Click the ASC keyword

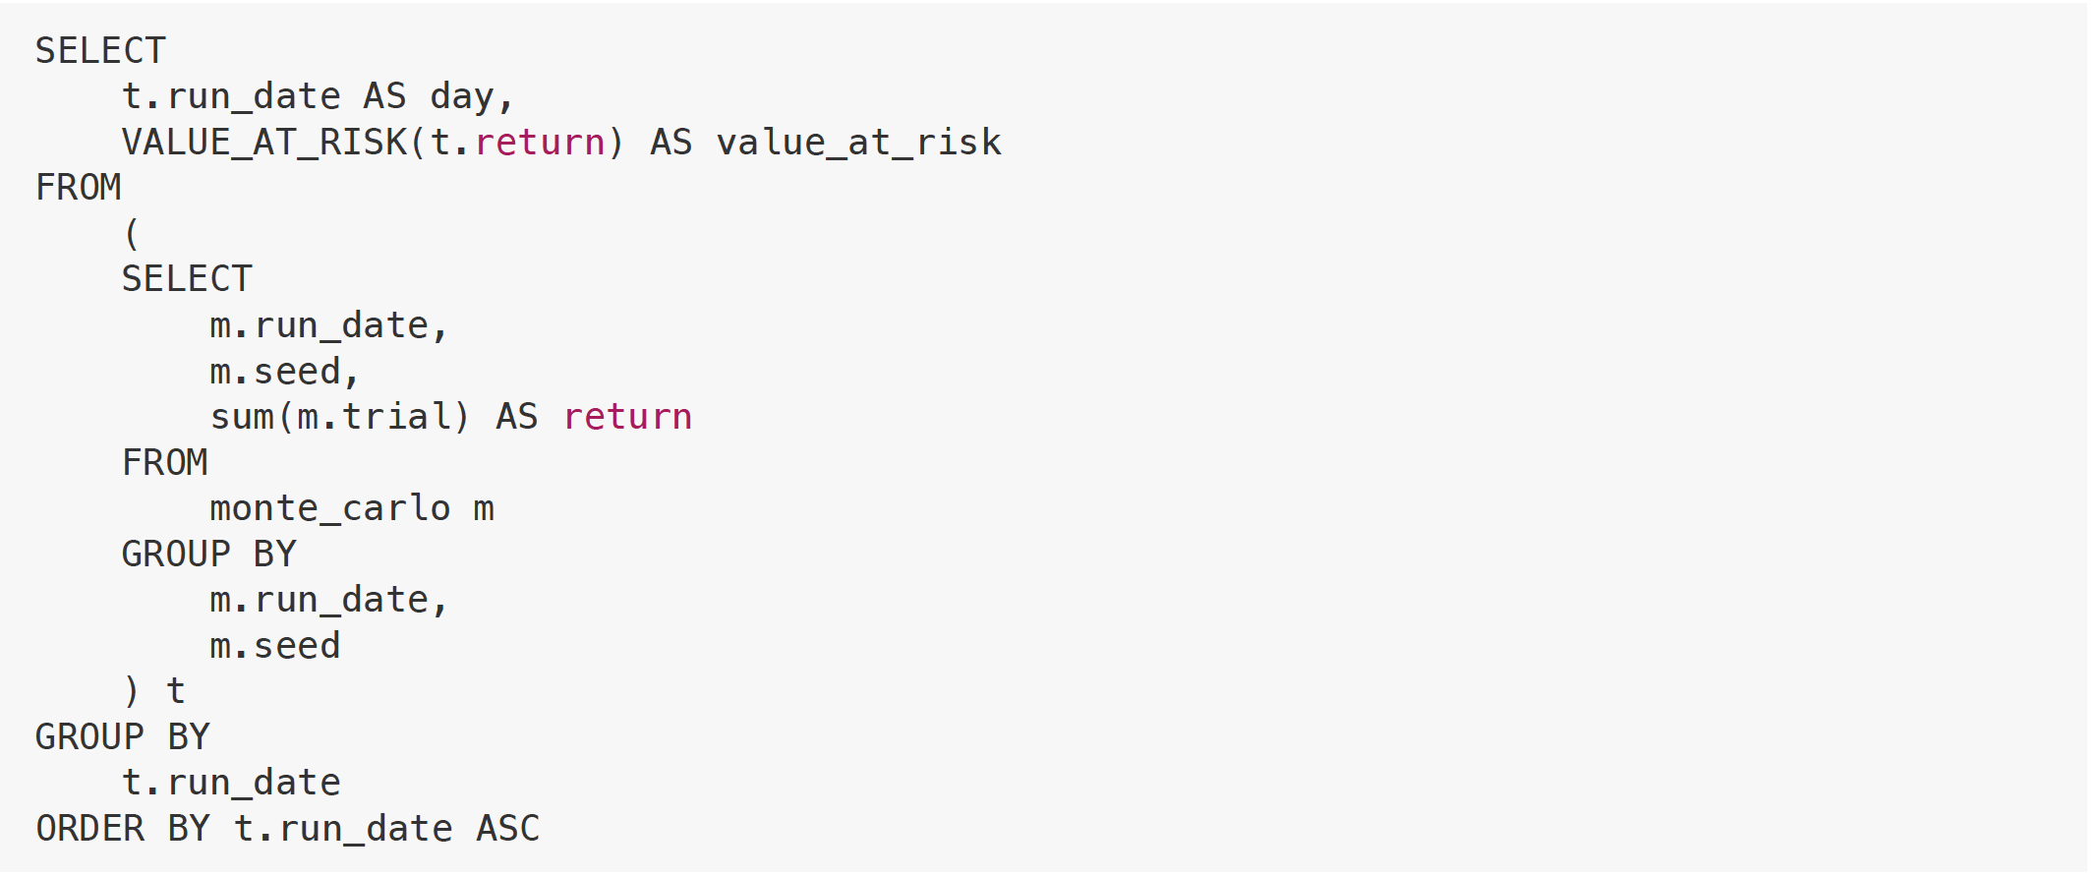tap(507, 829)
